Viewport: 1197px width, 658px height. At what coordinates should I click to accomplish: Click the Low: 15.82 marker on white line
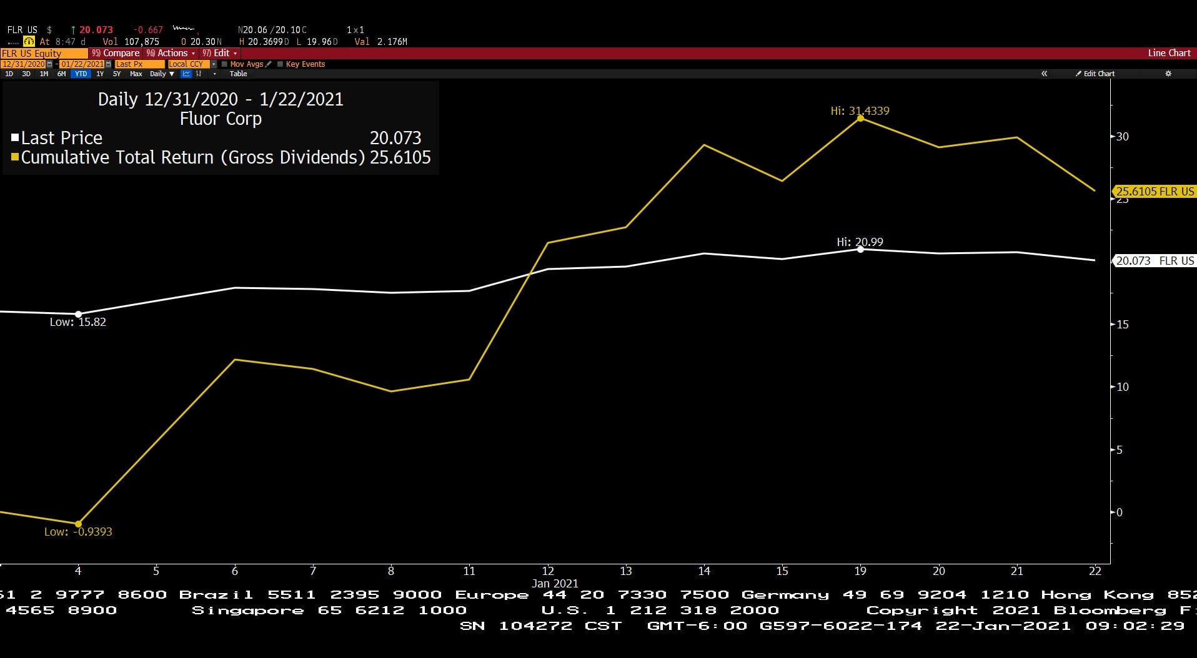pos(78,314)
